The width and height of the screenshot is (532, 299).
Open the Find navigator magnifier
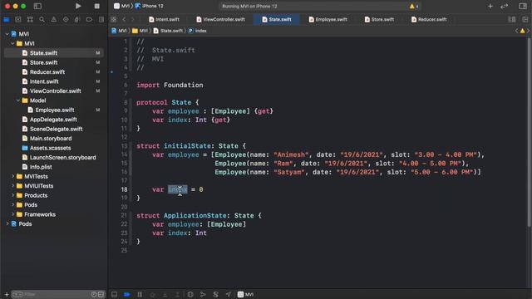[x=42, y=20]
